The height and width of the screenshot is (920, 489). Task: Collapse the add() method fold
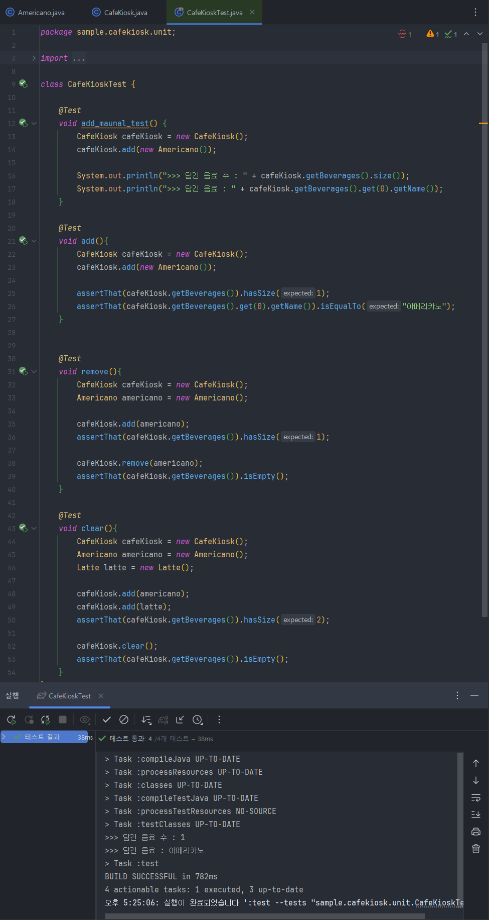(x=34, y=241)
